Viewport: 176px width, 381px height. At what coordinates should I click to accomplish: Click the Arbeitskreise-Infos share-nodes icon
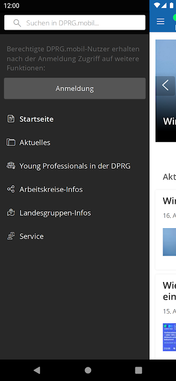pos(10,189)
